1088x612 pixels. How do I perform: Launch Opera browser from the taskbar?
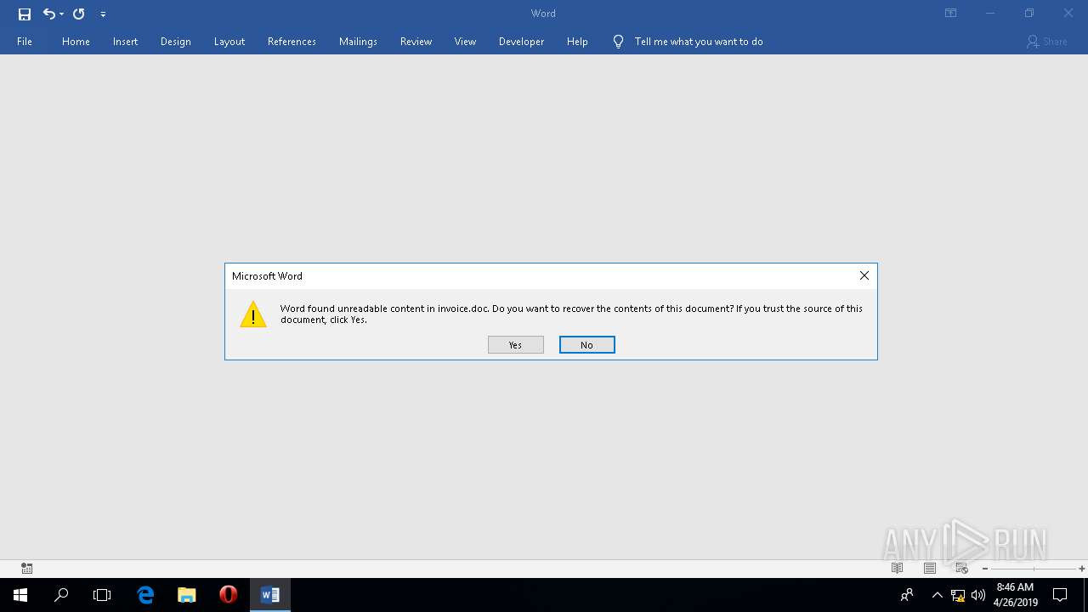pyautogui.click(x=228, y=595)
